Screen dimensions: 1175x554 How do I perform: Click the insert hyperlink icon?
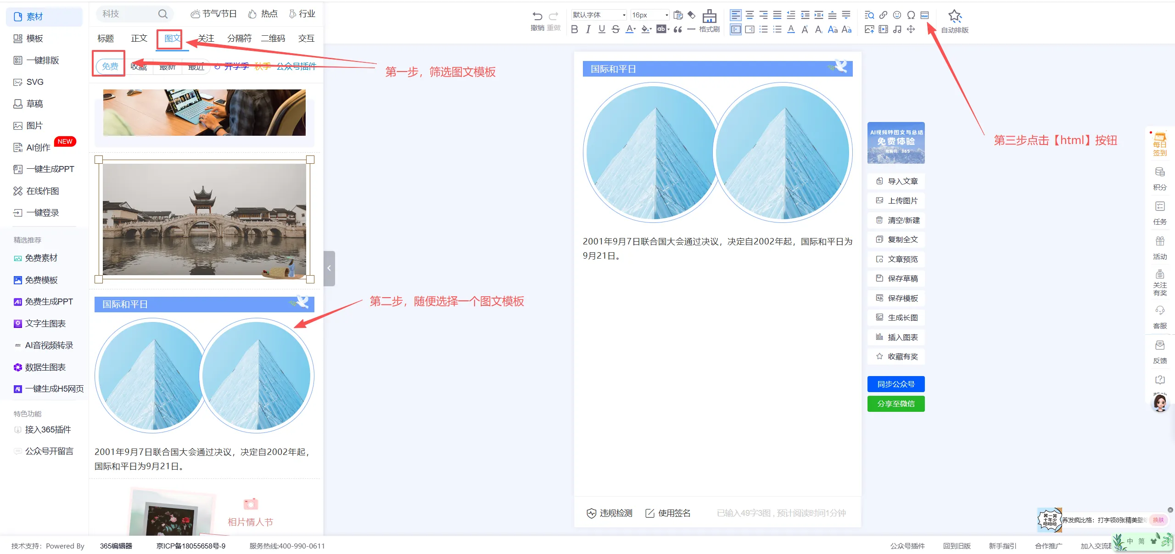[x=883, y=15]
